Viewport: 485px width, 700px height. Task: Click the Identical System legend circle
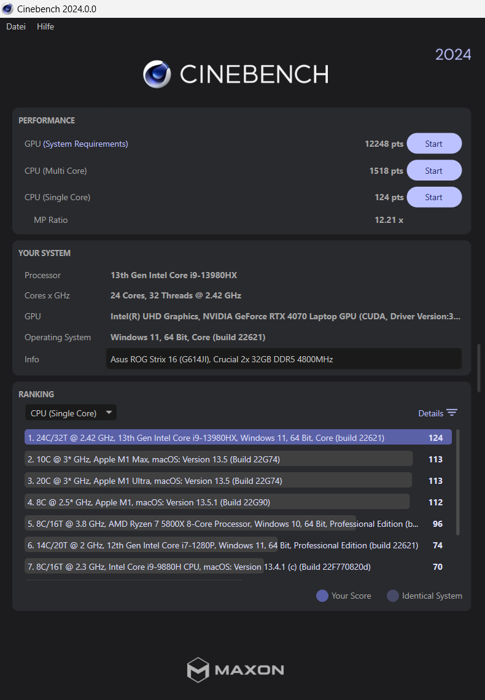pos(393,596)
